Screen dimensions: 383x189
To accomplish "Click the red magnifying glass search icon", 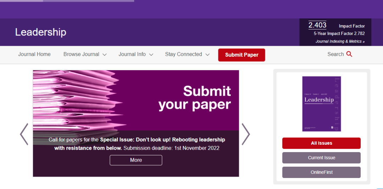I will point(349,54).
